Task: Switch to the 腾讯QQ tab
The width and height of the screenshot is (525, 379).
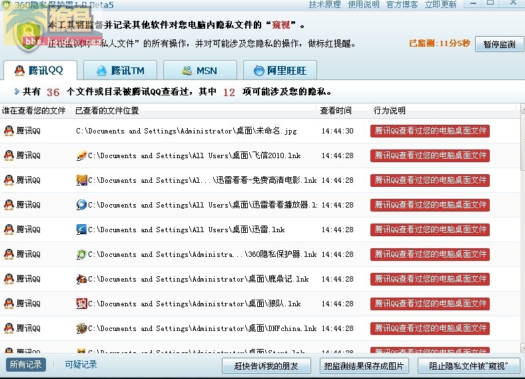Action: tap(40, 70)
